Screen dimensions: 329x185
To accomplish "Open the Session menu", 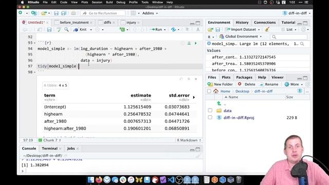I will coord(97,2).
